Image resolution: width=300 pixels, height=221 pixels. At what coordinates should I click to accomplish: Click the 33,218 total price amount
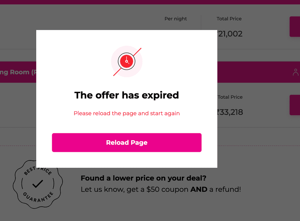point(230,112)
